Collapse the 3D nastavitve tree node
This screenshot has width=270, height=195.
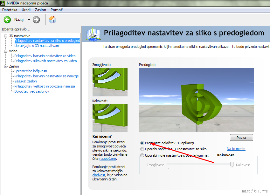6,36
